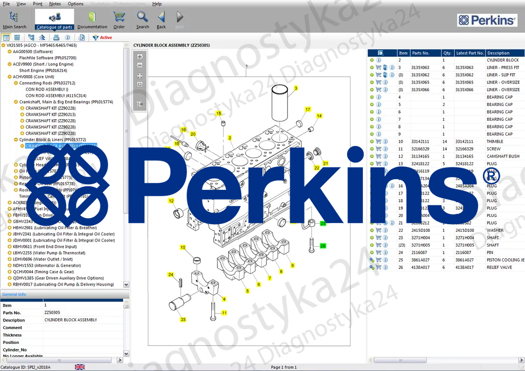Toggle the Active filter

[x=103, y=37]
